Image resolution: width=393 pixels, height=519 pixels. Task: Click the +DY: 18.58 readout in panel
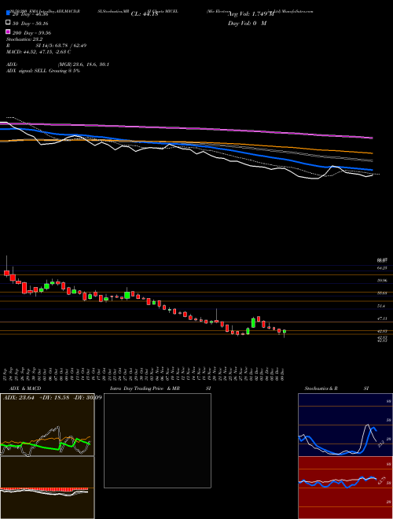[x=54, y=397]
